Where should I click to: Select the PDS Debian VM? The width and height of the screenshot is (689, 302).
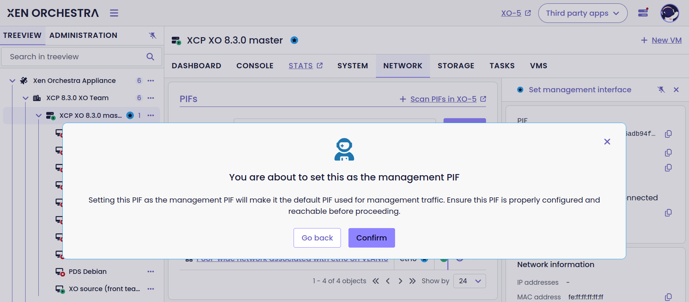tap(88, 272)
